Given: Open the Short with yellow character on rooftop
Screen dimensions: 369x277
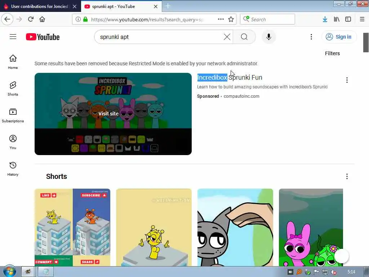Looking at the screenshot, I should (154, 227).
